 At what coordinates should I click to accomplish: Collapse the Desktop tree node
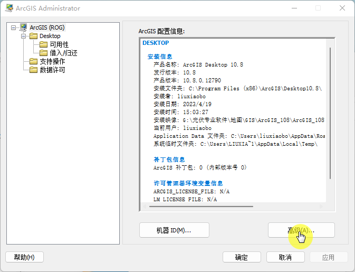pos(24,36)
